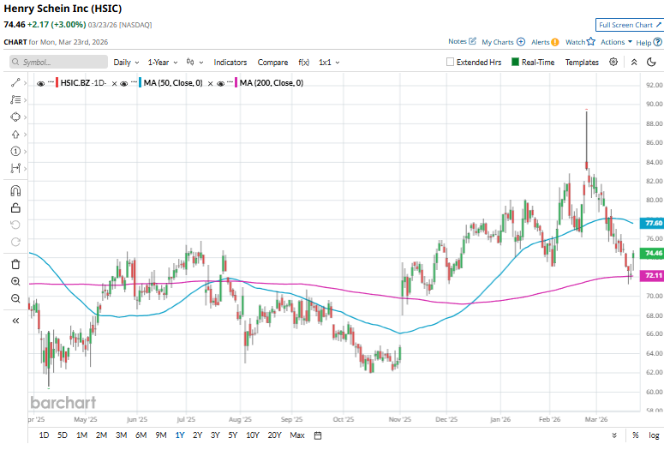Expand the 1-Year period dropdown
This screenshot has width=664, height=450.
[x=162, y=63]
